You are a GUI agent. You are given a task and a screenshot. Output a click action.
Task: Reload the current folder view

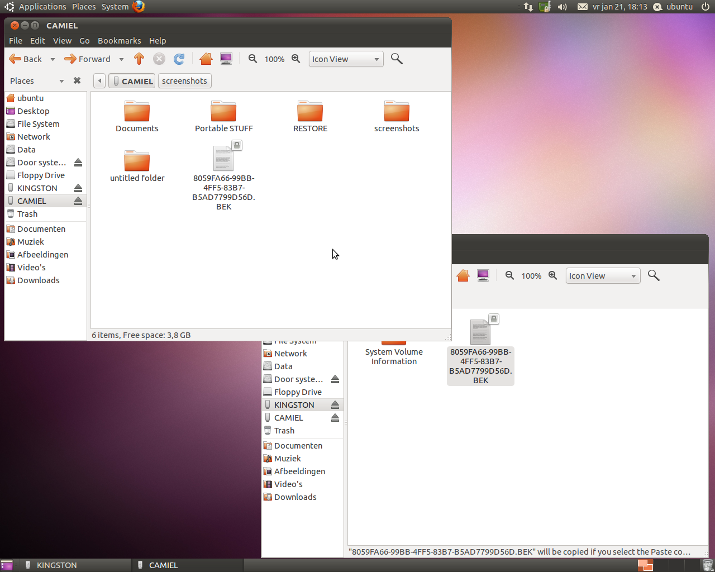pyautogui.click(x=179, y=59)
